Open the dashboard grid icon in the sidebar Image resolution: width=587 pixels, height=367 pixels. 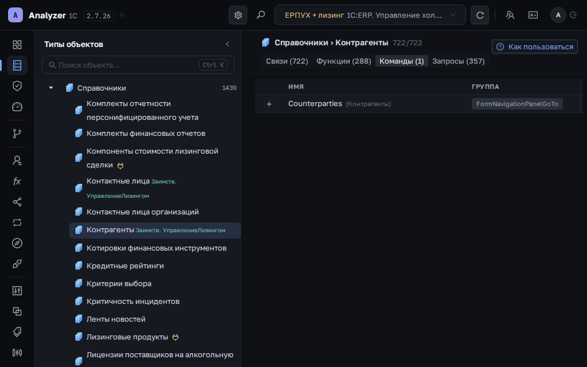click(17, 45)
